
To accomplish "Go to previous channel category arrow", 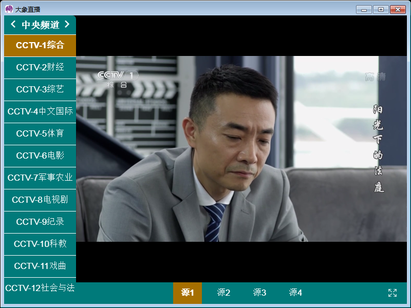I will pos(13,24).
